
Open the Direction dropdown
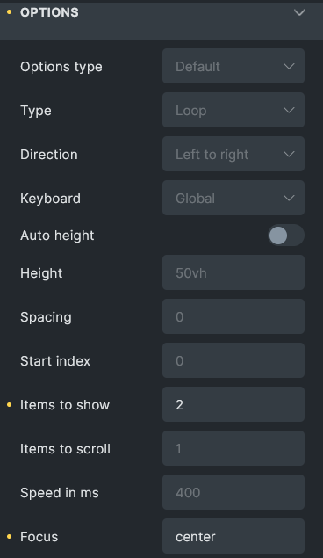coord(233,154)
